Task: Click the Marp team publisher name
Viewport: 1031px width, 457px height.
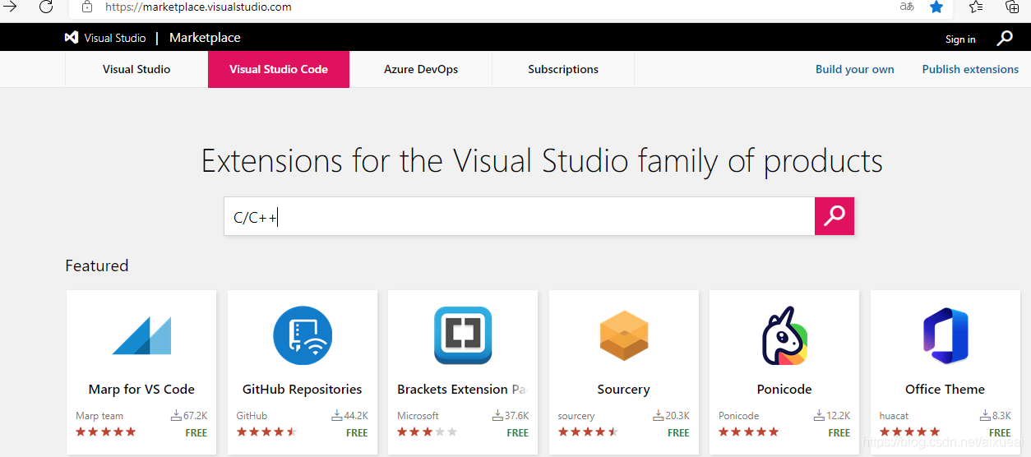Action: tap(99, 416)
